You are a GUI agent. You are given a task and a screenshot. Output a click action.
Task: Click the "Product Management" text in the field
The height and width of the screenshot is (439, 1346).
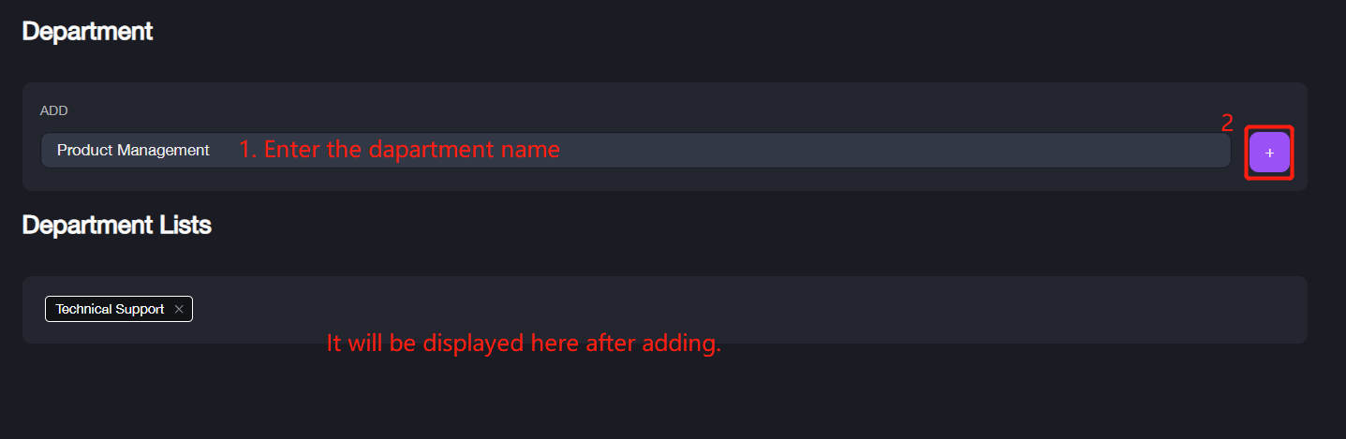coord(133,150)
